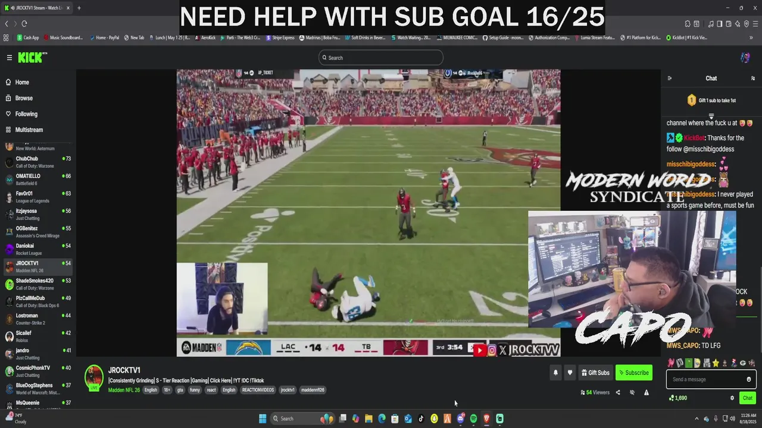
Task: Select PlzCallMeDub channel in sidebar
Action: coord(38,301)
